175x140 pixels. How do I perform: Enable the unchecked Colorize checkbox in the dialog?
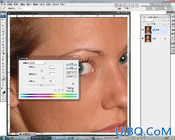(x=67, y=88)
